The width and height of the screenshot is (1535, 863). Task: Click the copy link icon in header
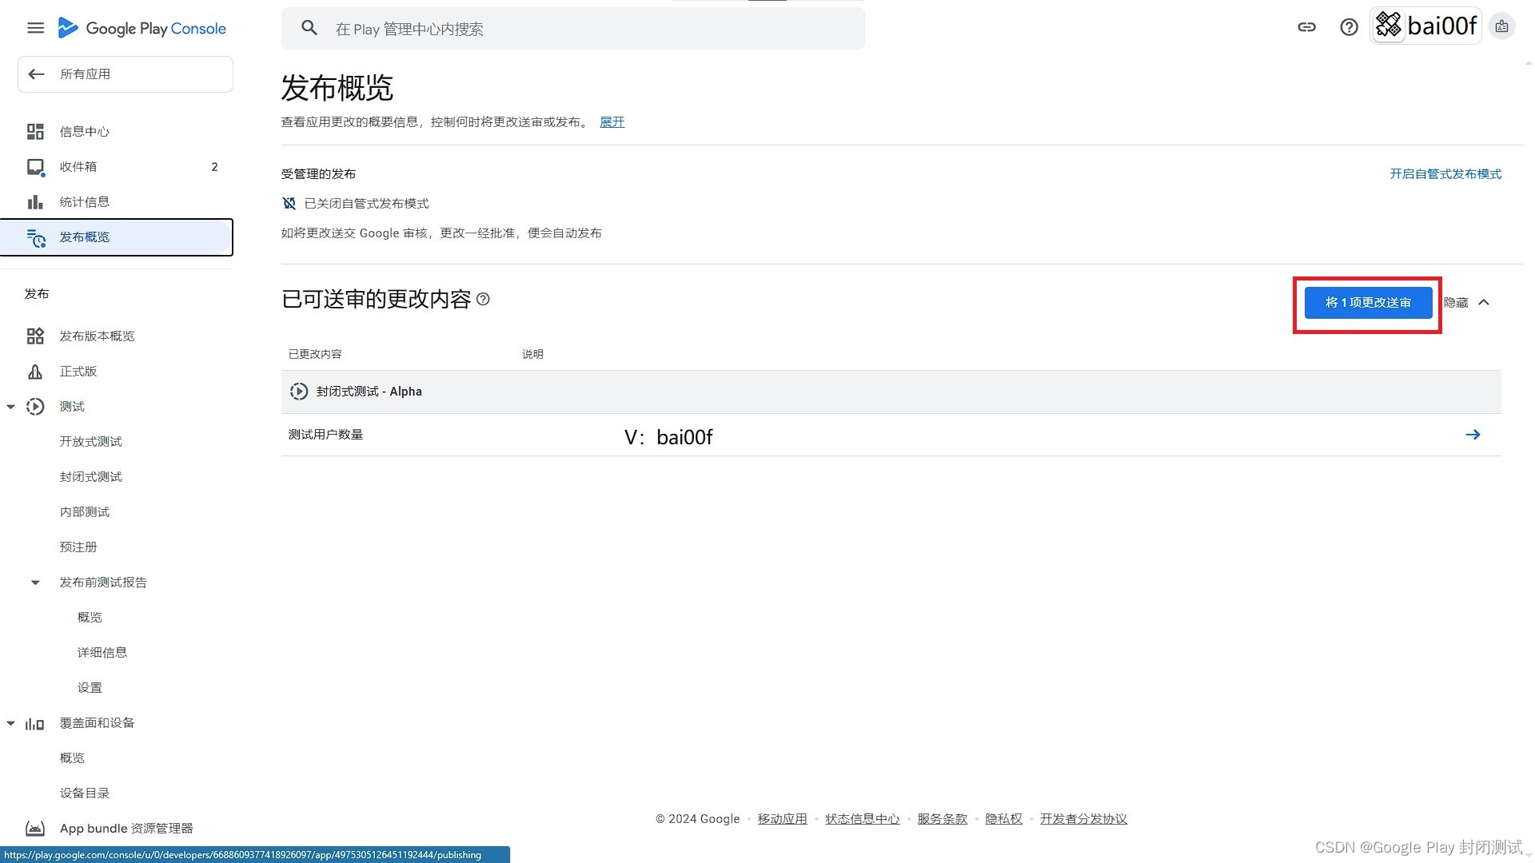point(1306,27)
